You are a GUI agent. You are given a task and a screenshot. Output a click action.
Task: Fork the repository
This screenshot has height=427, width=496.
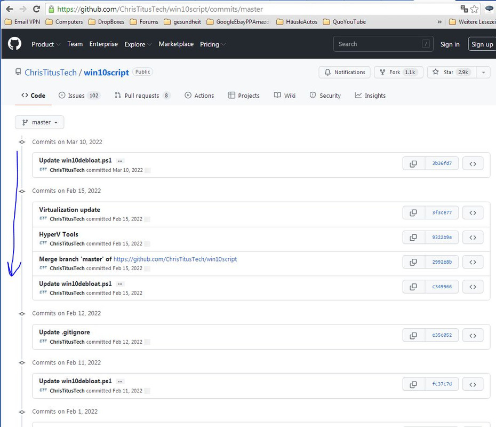[x=398, y=72]
